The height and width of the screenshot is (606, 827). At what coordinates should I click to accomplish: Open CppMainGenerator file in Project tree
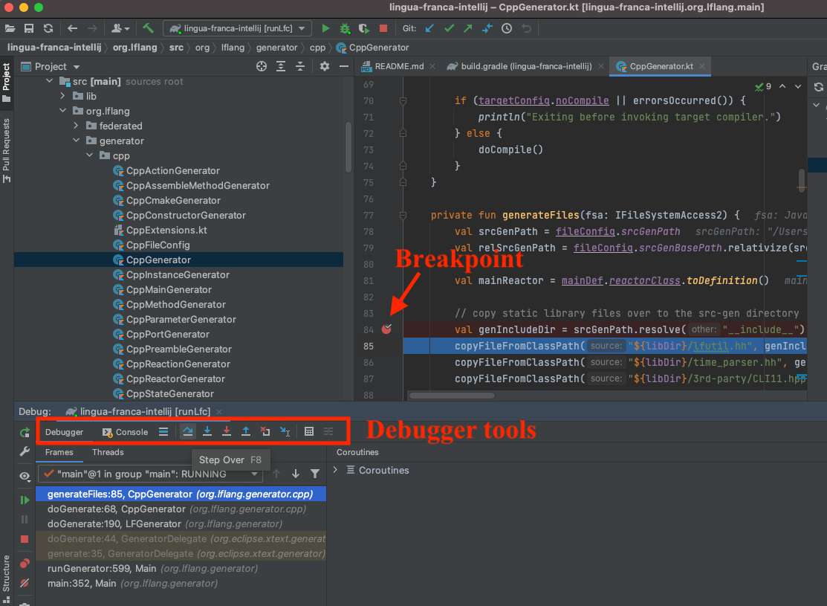[x=169, y=289]
